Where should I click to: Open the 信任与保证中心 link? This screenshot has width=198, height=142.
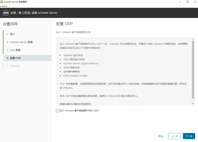129,96
